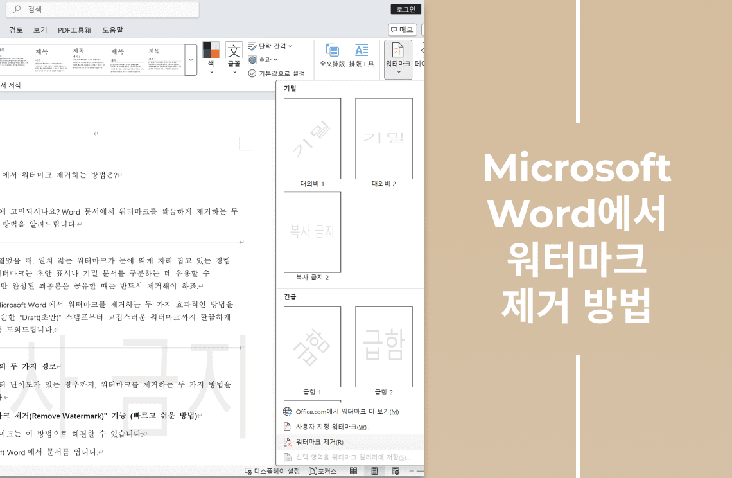
Task: Click the remove watermark page icon
Action: coord(287,442)
